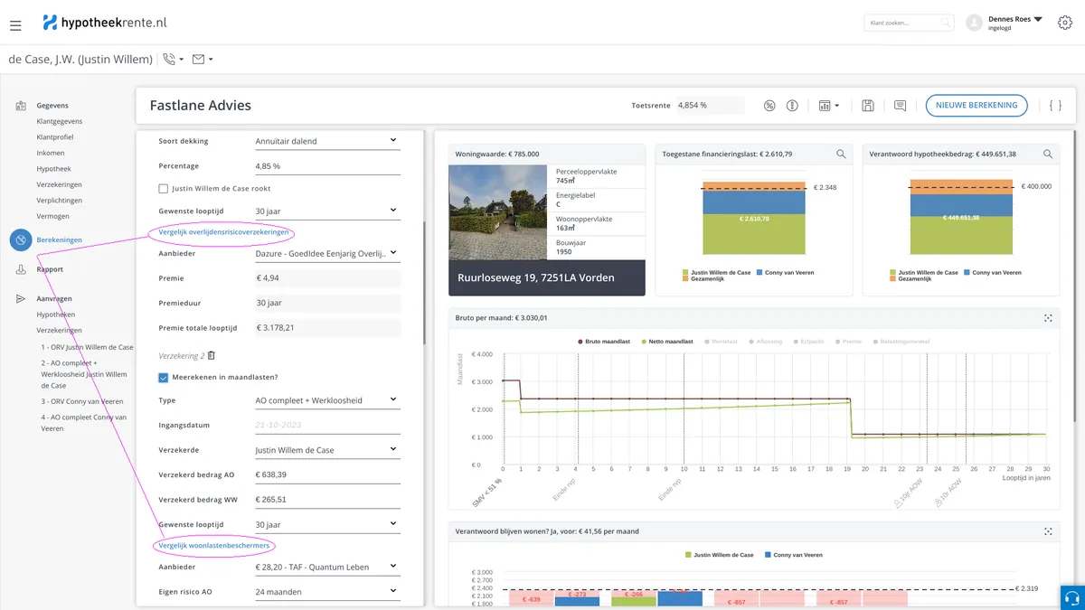Click the hypotheekrente.nl logo
The height and width of the screenshot is (610, 1085).
(105, 23)
